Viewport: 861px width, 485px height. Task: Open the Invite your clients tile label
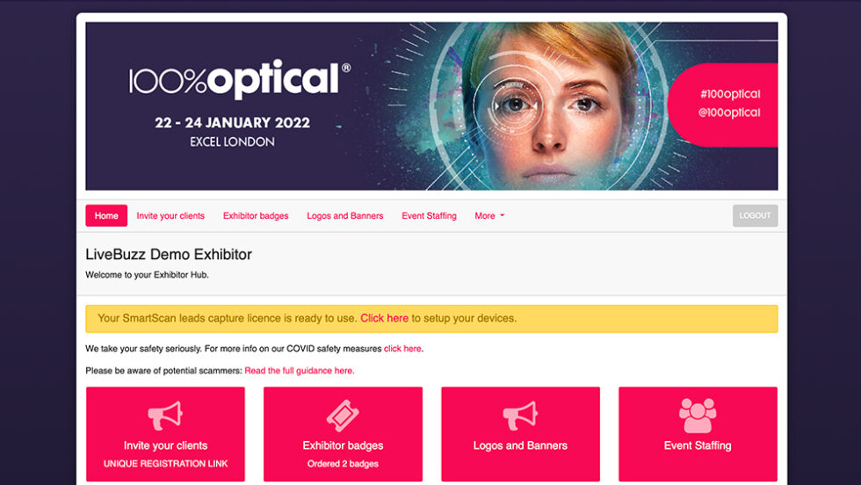(165, 445)
